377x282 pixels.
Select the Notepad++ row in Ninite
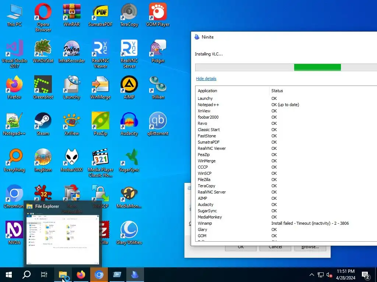(x=286, y=105)
